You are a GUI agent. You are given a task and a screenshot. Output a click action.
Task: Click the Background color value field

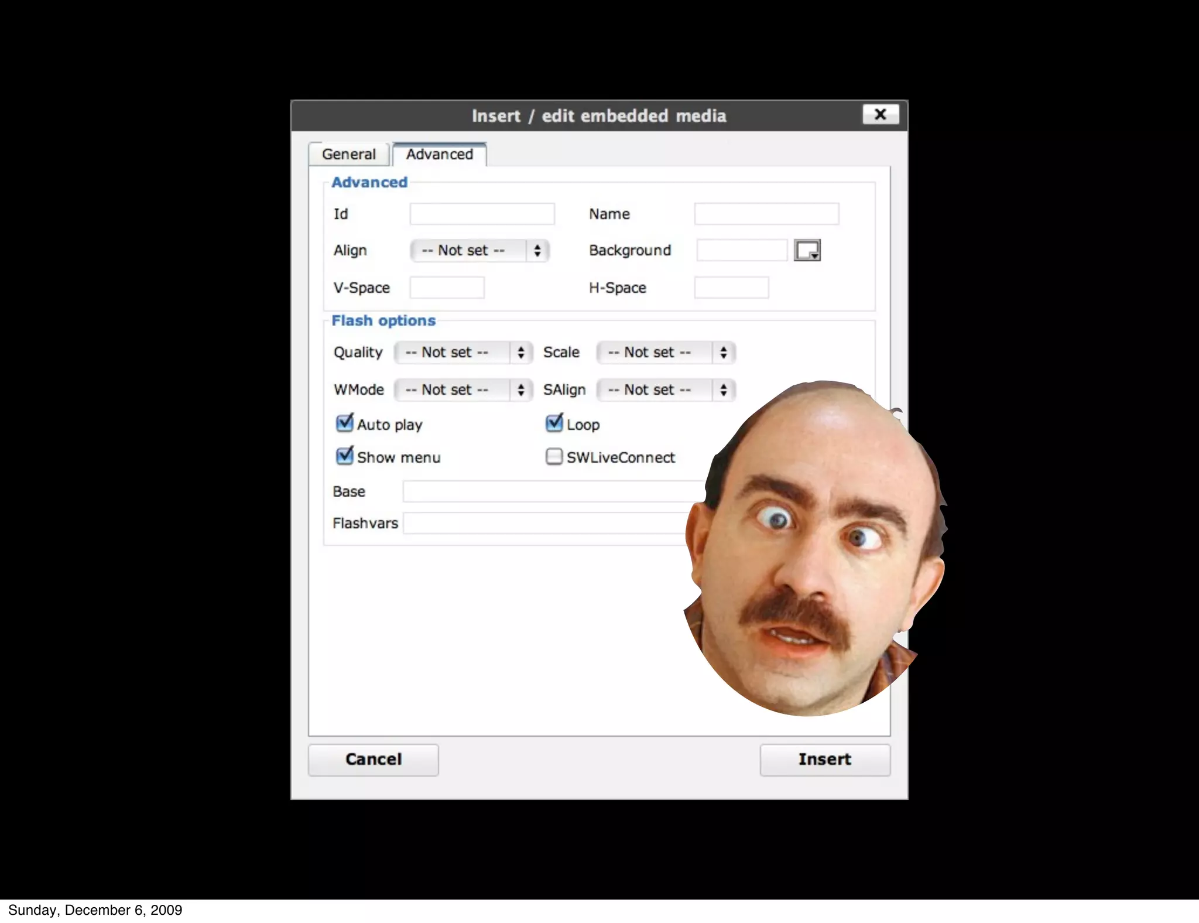[x=741, y=251]
